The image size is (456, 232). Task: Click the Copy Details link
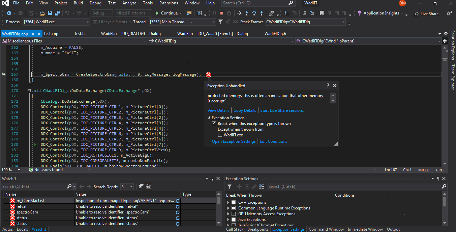click(x=245, y=110)
